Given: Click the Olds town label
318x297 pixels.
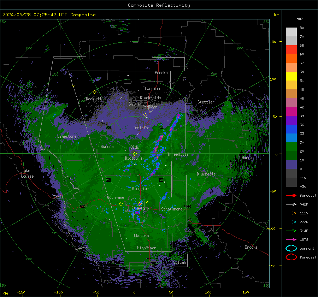Looking at the screenshot, I should click(x=135, y=147).
